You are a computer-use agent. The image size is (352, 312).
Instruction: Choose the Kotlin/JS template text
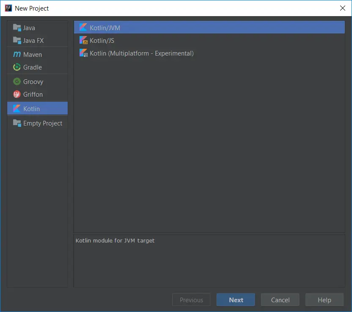tap(102, 41)
